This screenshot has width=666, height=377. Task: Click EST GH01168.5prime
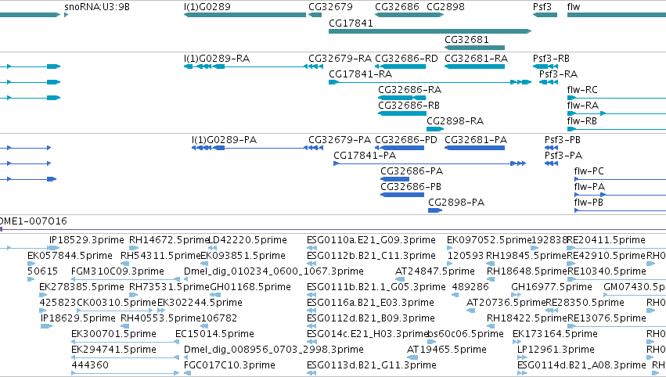click(x=214, y=295)
